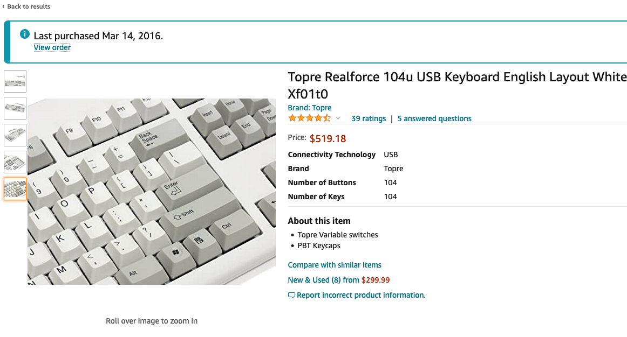Click the info icon in purchase banner

click(x=24, y=34)
